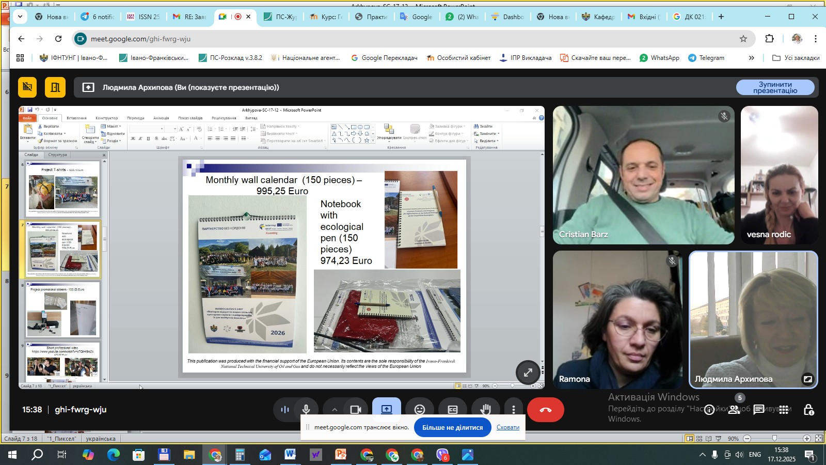Image resolution: width=826 pixels, height=465 pixels.
Task: Toggle the microphone in Meet controls
Action: coord(306,410)
